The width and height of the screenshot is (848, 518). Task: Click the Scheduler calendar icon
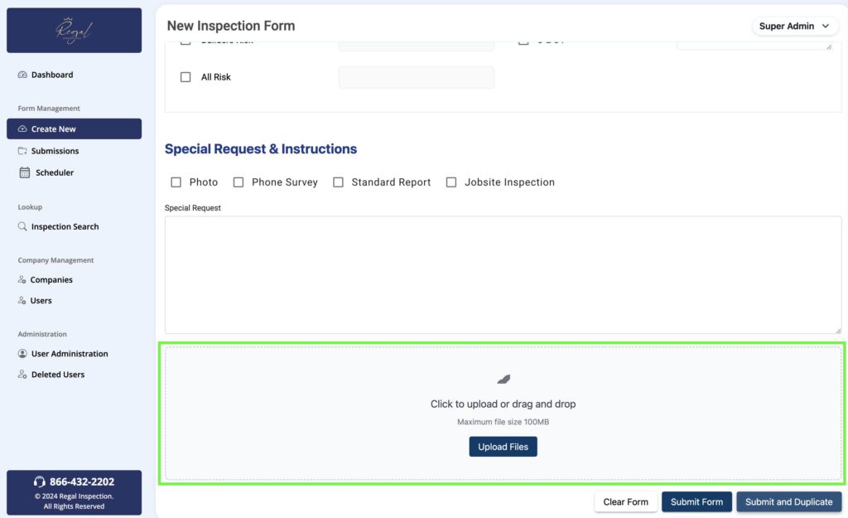tap(25, 172)
